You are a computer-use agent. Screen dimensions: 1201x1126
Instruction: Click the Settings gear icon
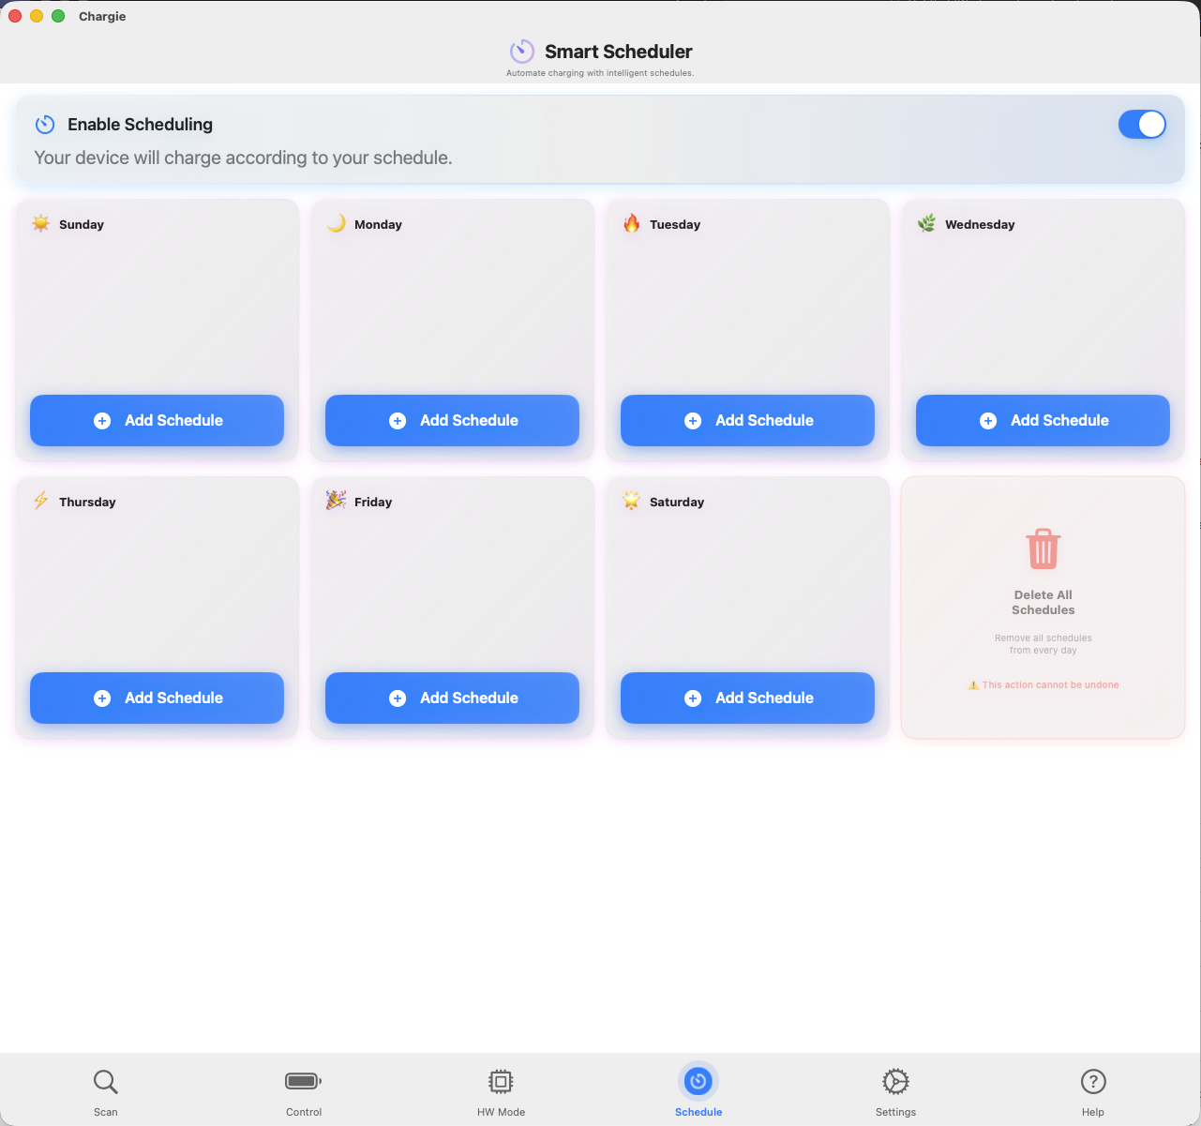[895, 1081]
